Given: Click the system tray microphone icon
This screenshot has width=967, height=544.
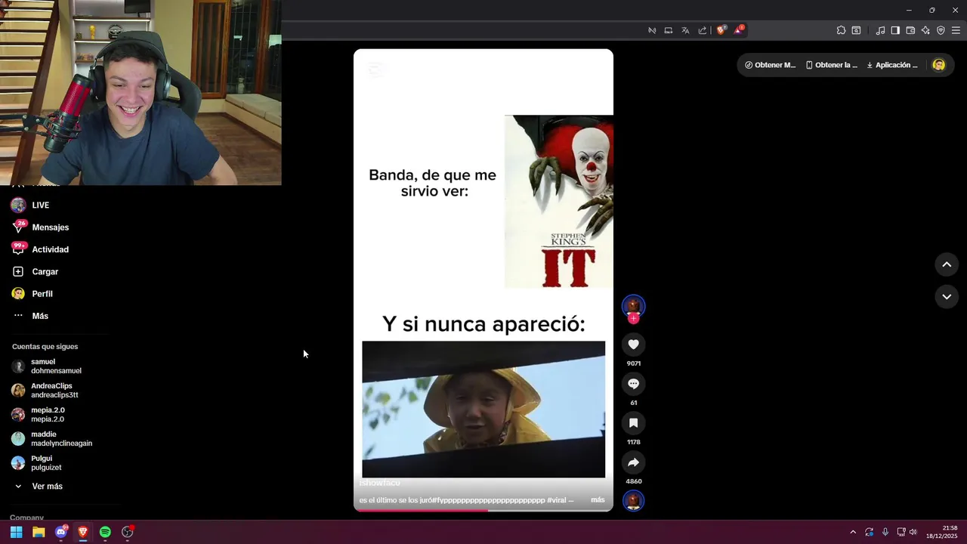Looking at the screenshot, I should point(885,532).
